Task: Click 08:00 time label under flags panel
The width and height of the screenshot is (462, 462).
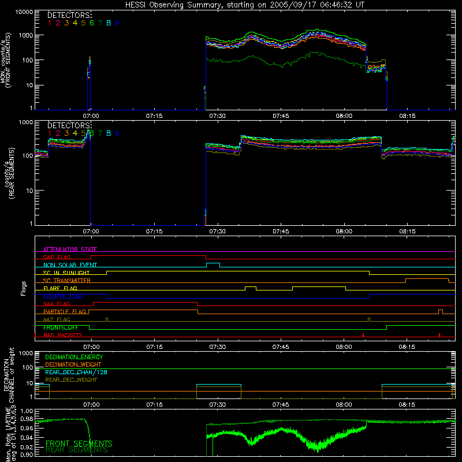Action: click(x=344, y=347)
